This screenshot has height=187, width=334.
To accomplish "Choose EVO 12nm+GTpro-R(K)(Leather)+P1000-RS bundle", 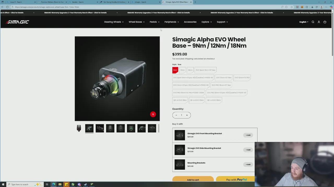I will (191, 85).
